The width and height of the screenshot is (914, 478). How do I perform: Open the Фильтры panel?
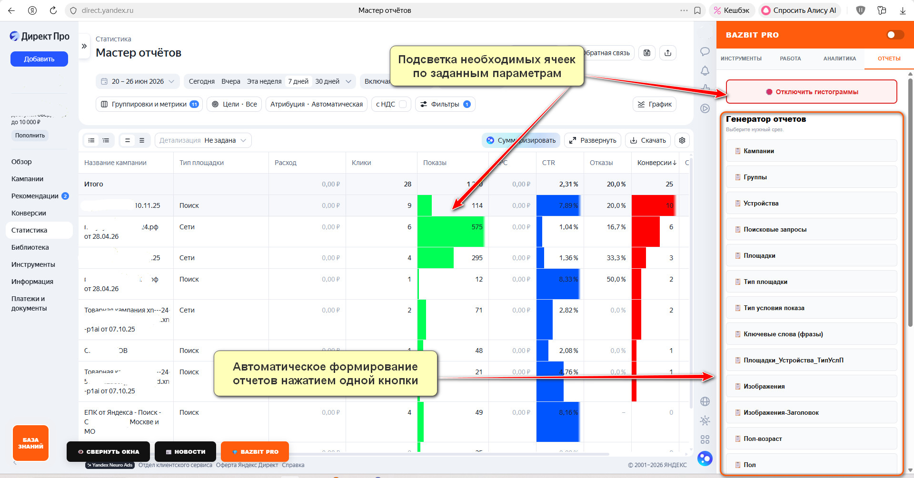(x=445, y=104)
